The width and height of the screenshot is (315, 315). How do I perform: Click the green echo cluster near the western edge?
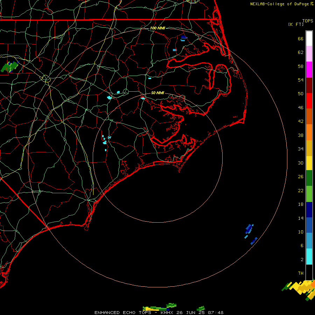coord(10,67)
